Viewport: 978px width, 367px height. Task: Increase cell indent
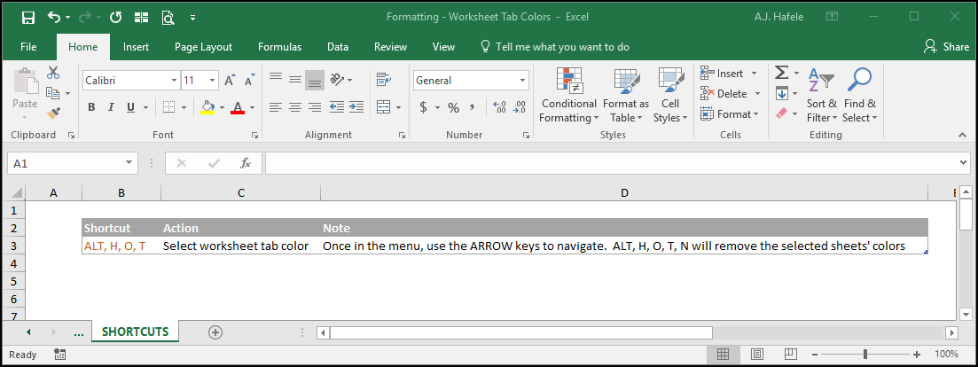[x=356, y=107]
